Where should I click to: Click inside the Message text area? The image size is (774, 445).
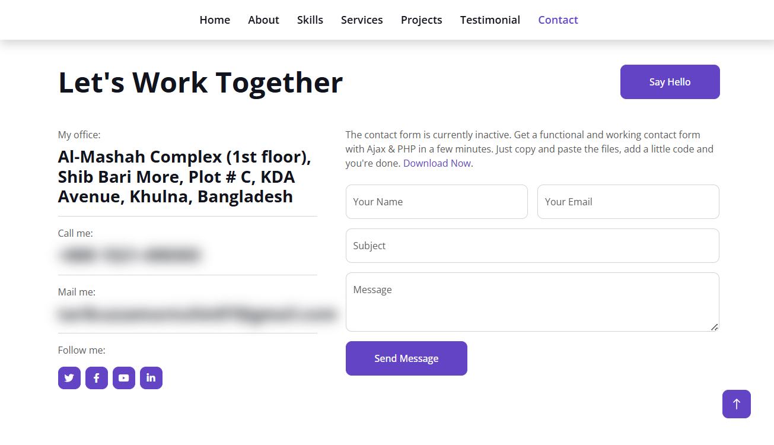(x=533, y=302)
